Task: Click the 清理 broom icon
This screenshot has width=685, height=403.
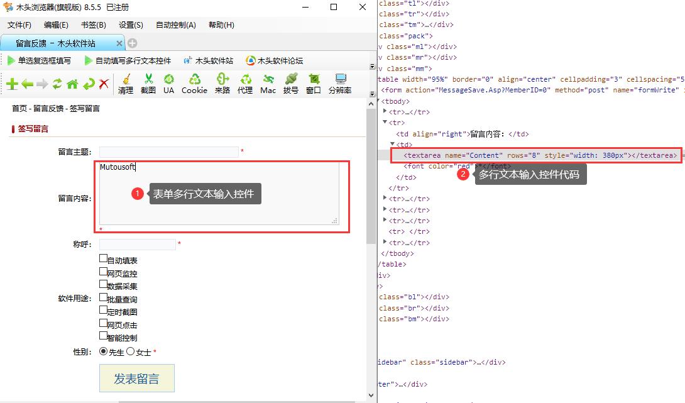Action: coord(126,83)
